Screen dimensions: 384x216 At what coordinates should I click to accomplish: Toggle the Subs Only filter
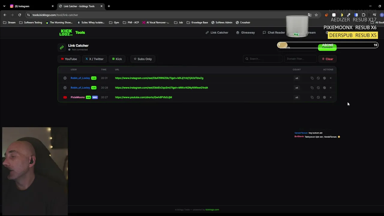(143, 59)
